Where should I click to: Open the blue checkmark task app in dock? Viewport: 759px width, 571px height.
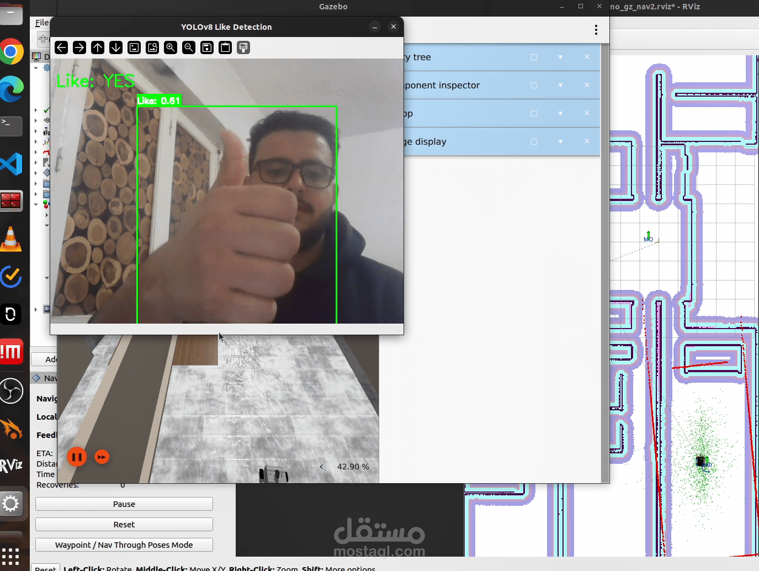tap(11, 277)
